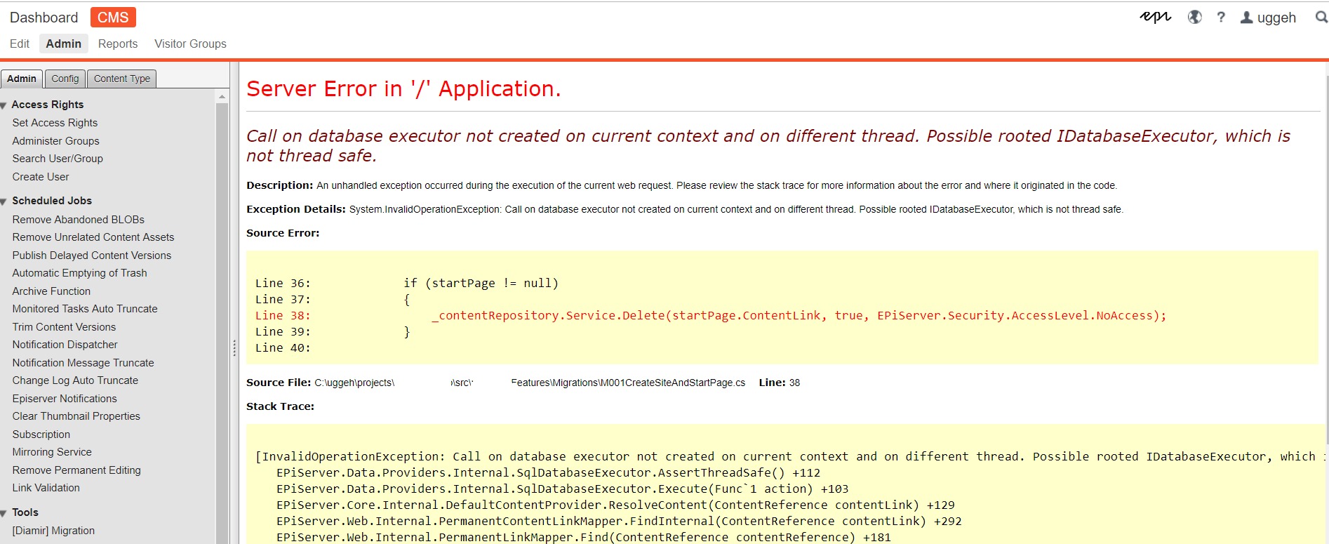Image resolution: width=1329 pixels, height=544 pixels.
Task: Open search with the magnifier icon
Action: click(1321, 18)
